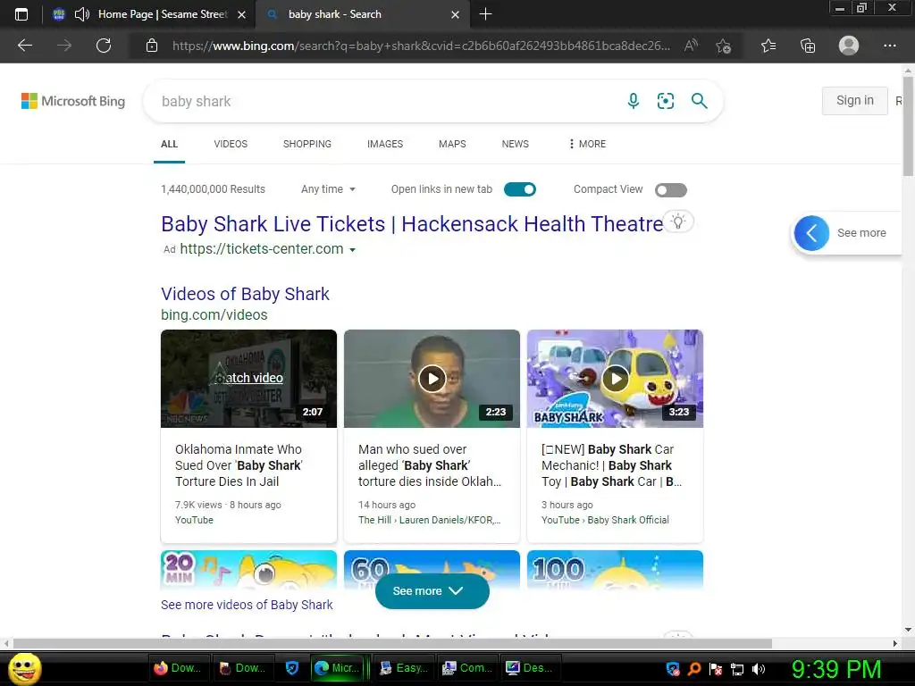This screenshot has width=915, height=686.
Task: Click blue See more arrow circle
Action: [811, 233]
